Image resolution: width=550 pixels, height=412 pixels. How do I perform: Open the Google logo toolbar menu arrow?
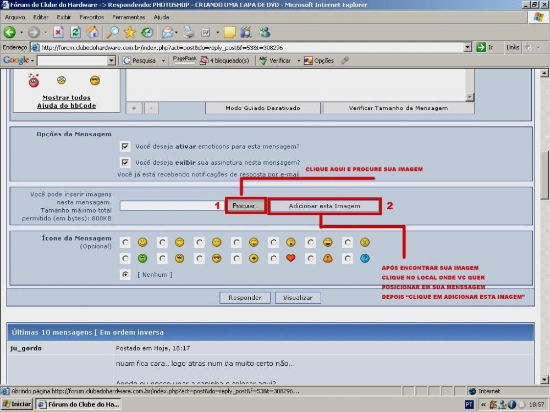click(x=32, y=60)
